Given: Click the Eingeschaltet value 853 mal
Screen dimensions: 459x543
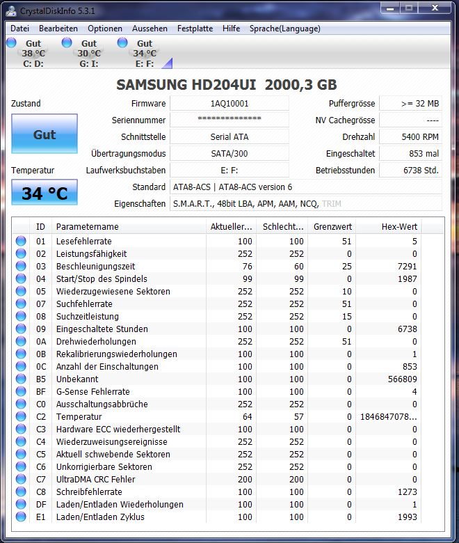Looking at the screenshot, I should click(410, 153).
